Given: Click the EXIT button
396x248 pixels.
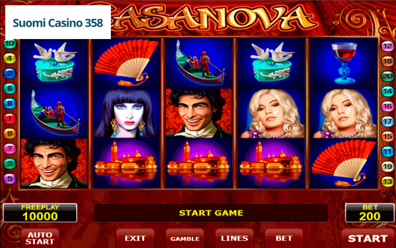Looking at the screenshot, I should coord(135,239).
